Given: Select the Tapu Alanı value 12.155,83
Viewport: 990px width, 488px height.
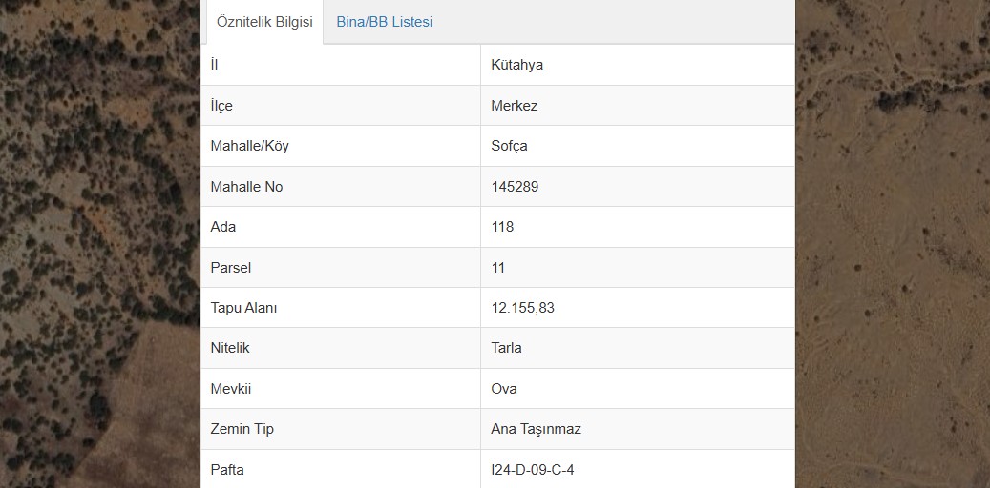Looking at the screenshot, I should point(522,308).
